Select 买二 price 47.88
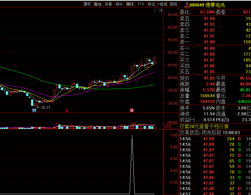 tap(209, 54)
